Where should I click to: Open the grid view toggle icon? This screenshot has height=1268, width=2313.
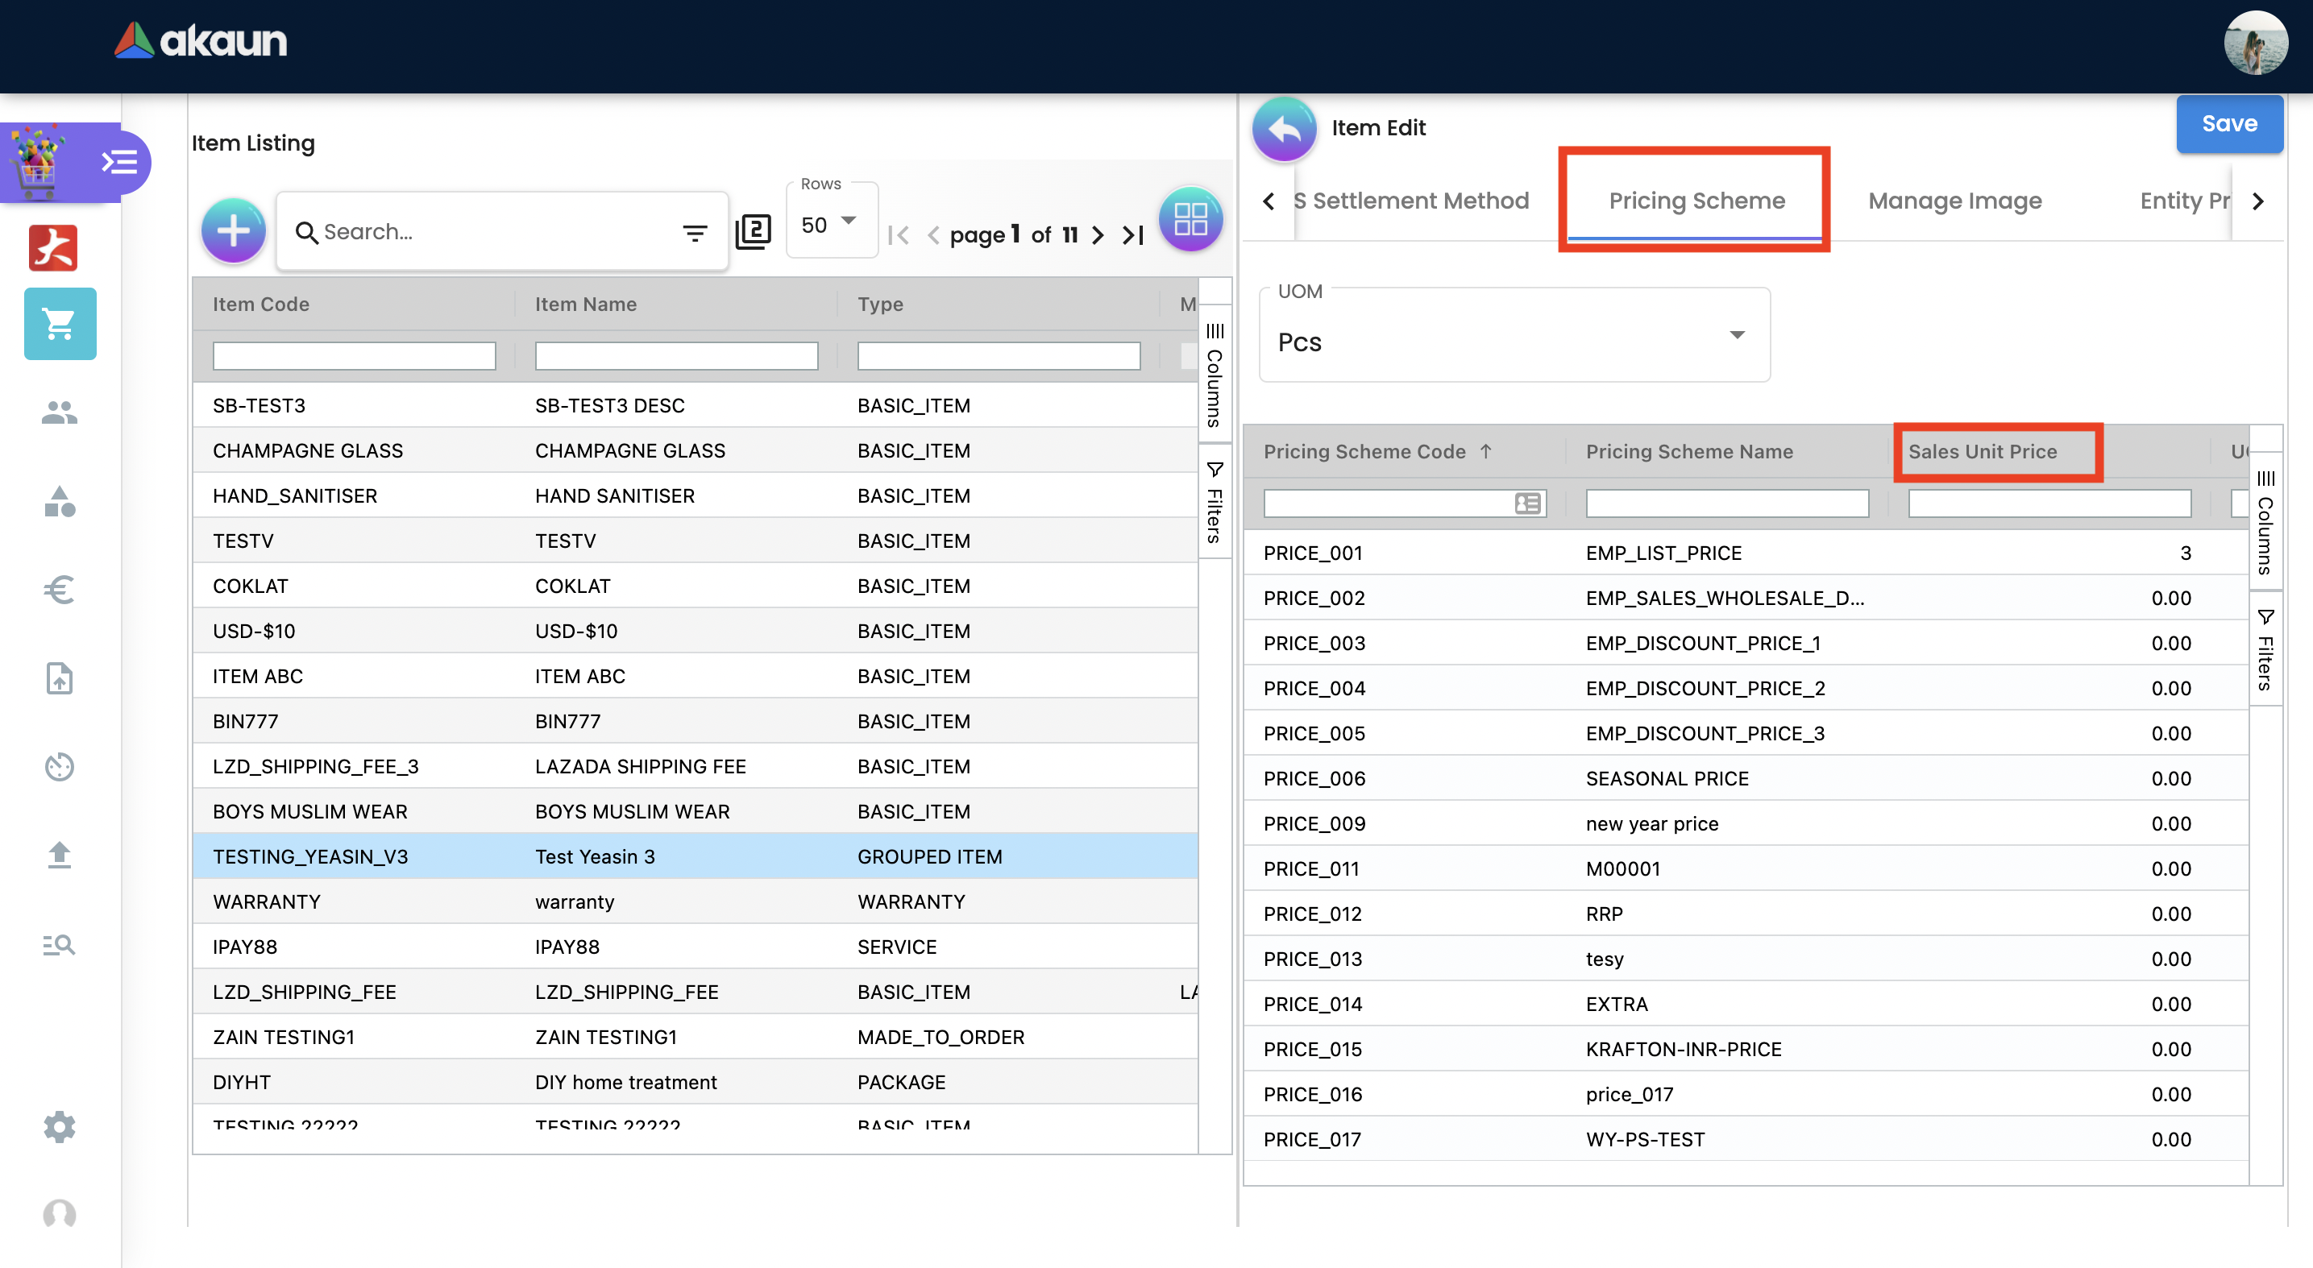(1190, 219)
